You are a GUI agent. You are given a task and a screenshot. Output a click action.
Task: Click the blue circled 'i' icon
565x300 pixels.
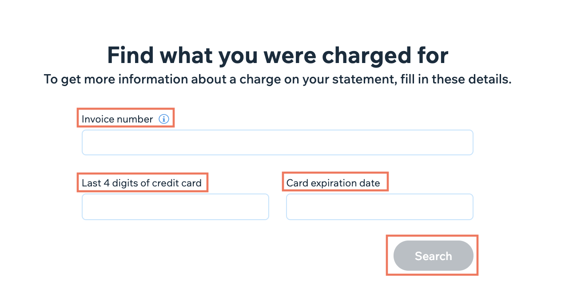[x=164, y=119]
